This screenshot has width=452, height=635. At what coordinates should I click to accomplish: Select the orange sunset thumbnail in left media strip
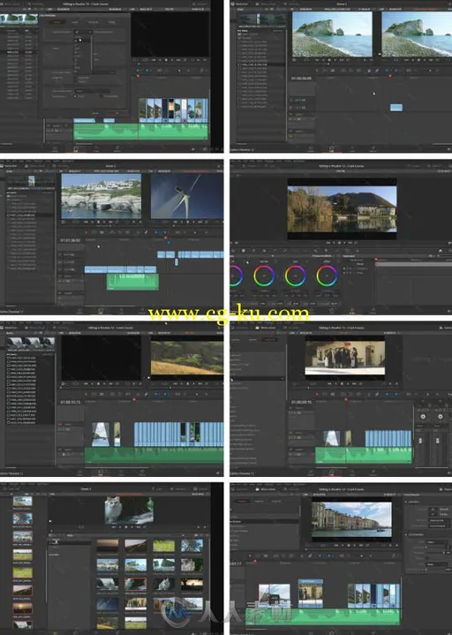tap(23, 608)
